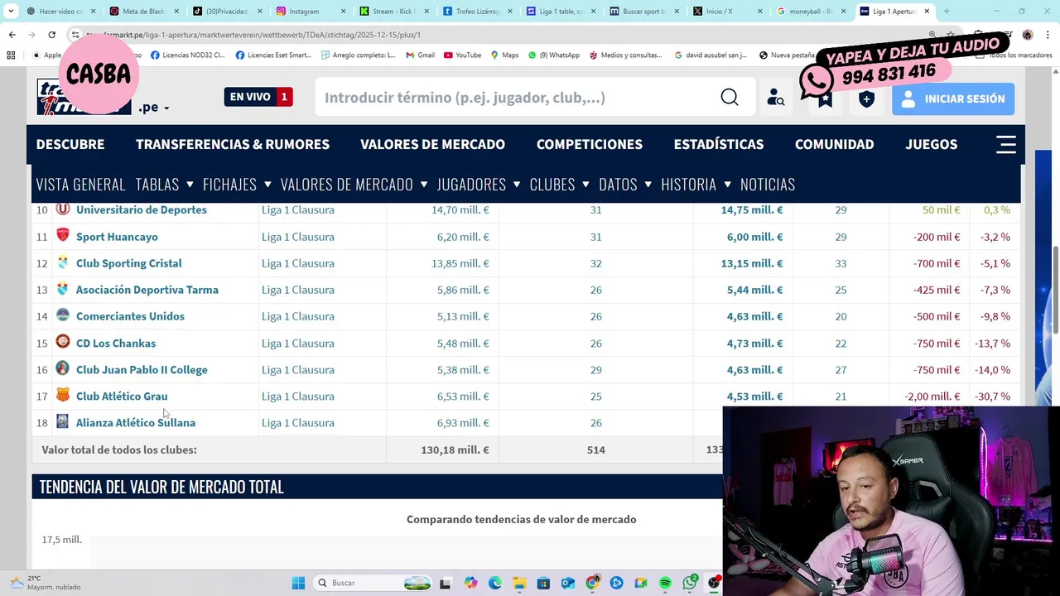This screenshot has height=596, width=1060.
Task: Open File Explorer from the taskbar
Action: tap(518, 583)
